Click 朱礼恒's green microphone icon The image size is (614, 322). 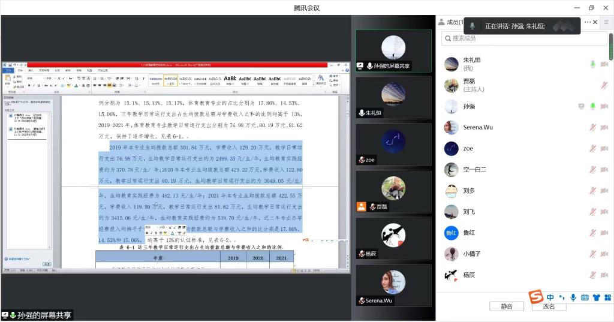pyautogui.click(x=592, y=64)
